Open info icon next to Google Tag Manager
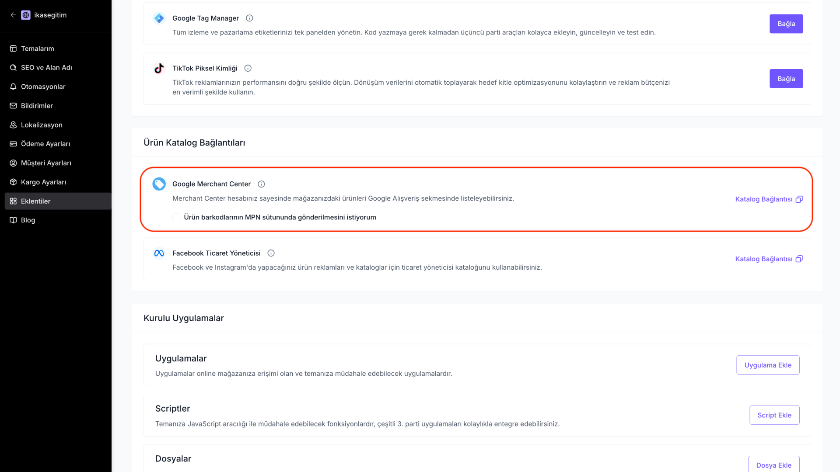This screenshot has height=472, width=840. coord(249,18)
